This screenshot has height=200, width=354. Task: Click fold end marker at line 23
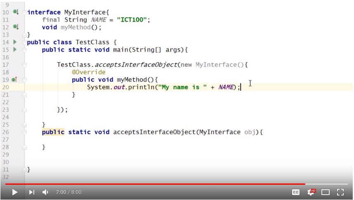click(24, 110)
